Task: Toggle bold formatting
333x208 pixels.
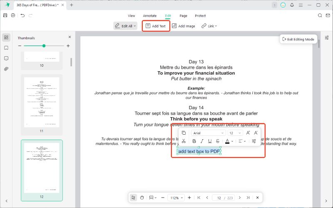Action: pos(194,141)
